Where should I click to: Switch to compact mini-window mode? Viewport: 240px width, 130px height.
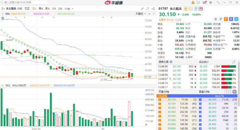pos(218,3)
